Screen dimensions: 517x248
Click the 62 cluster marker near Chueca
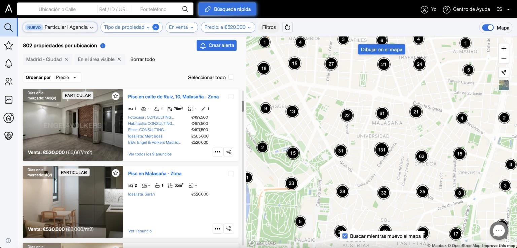[422, 156]
